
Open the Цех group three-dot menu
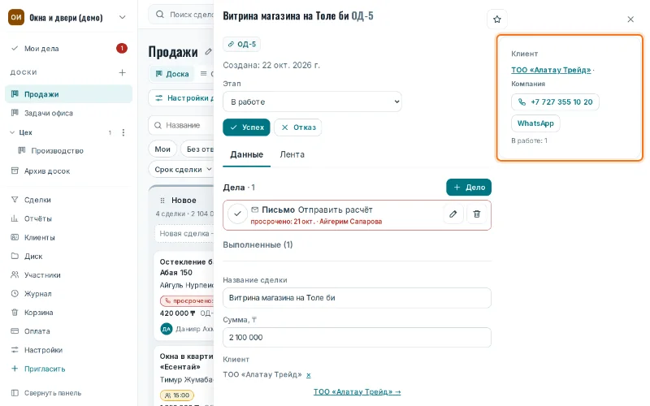(x=123, y=132)
